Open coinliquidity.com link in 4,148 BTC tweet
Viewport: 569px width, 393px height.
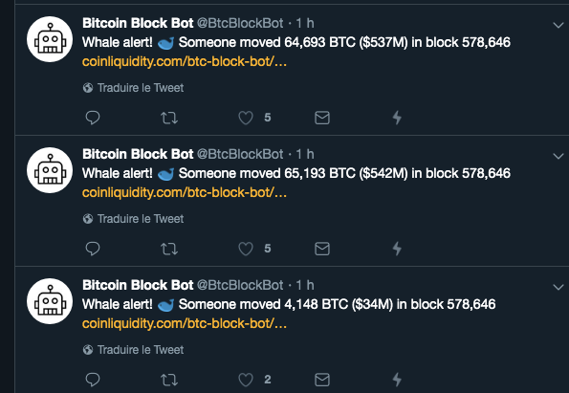pyautogui.click(x=185, y=324)
